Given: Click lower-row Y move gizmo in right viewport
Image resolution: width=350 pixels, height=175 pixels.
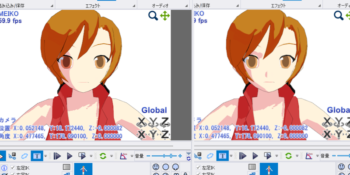Looking at the screenshot, I should [339, 135].
